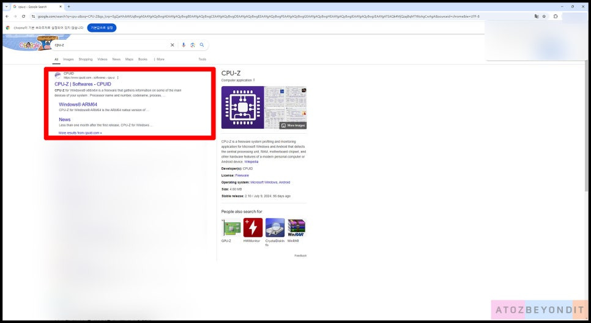Switch to the Books tab
This screenshot has height=323, width=591.
(x=143, y=59)
